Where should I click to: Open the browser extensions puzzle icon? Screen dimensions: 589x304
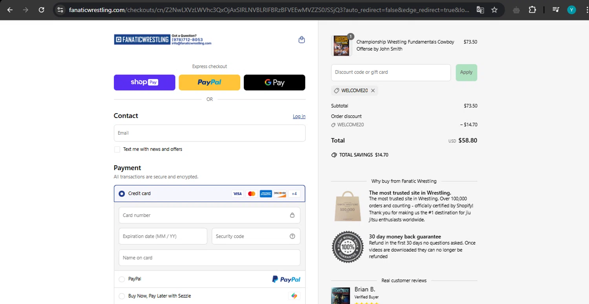point(532,10)
